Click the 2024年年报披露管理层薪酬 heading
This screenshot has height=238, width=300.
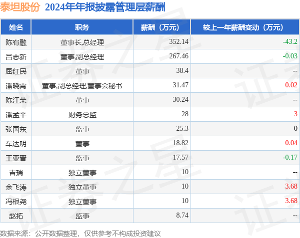click(105, 7)
